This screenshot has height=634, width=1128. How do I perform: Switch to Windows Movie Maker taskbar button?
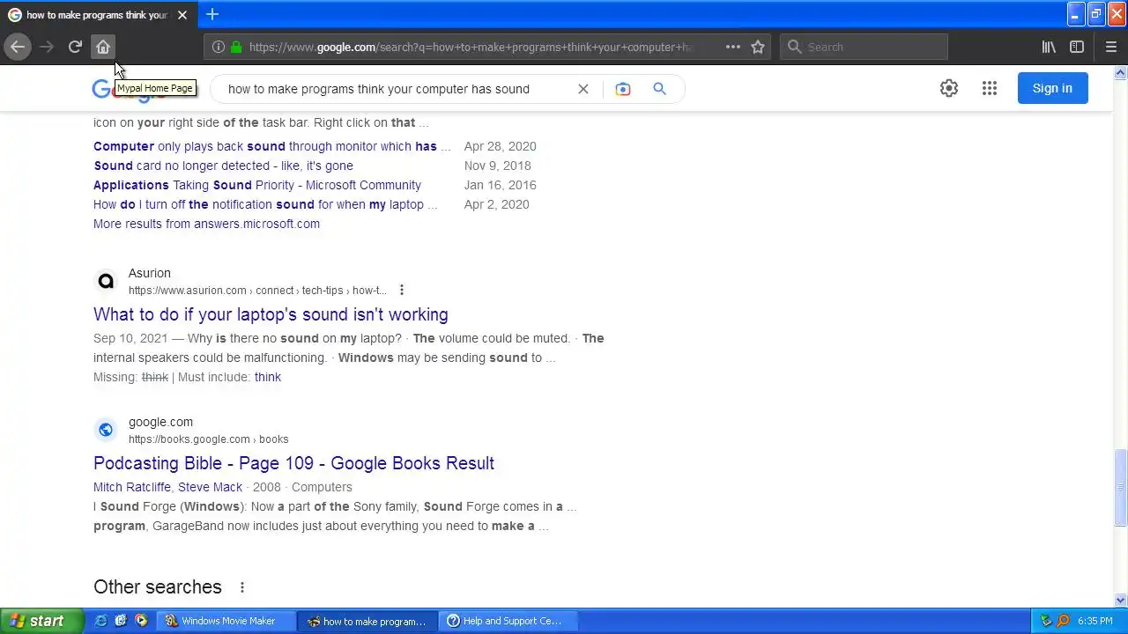coord(225,621)
